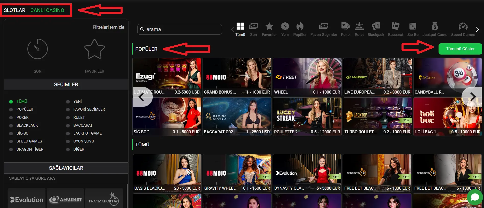Select the OYUN ŞOVU filter radio
Image resolution: width=484 pixels, height=208 pixels.
pyautogui.click(x=68, y=141)
